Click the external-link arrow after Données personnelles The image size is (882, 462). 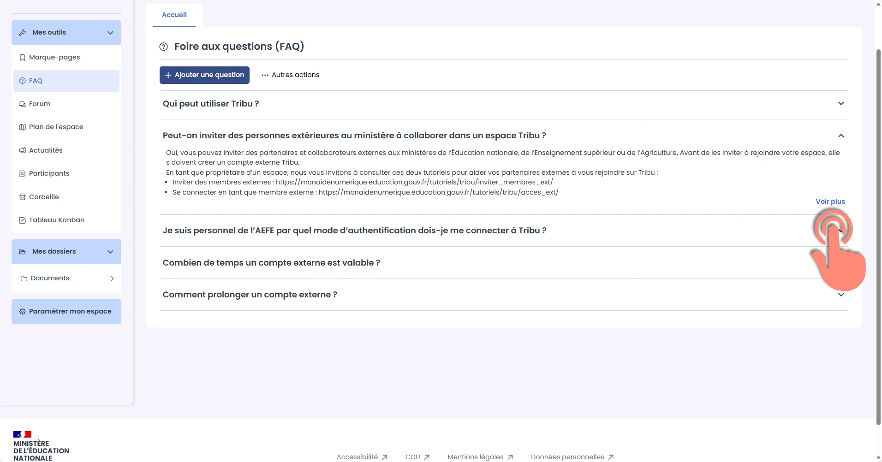pos(611,457)
